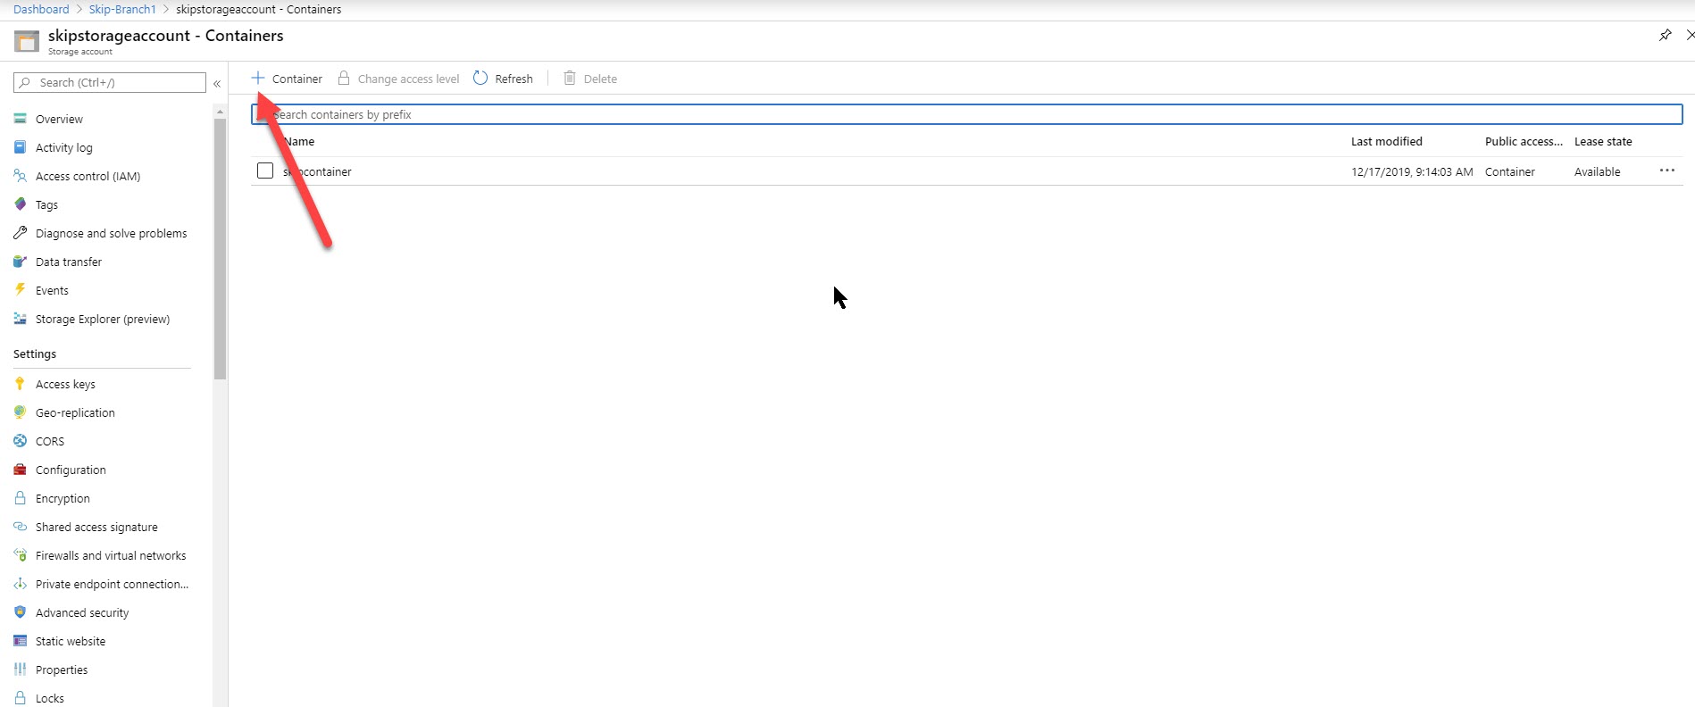Close the blade with the X button
Image resolution: width=1695 pixels, height=707 pixels.
pos(1690,35)
